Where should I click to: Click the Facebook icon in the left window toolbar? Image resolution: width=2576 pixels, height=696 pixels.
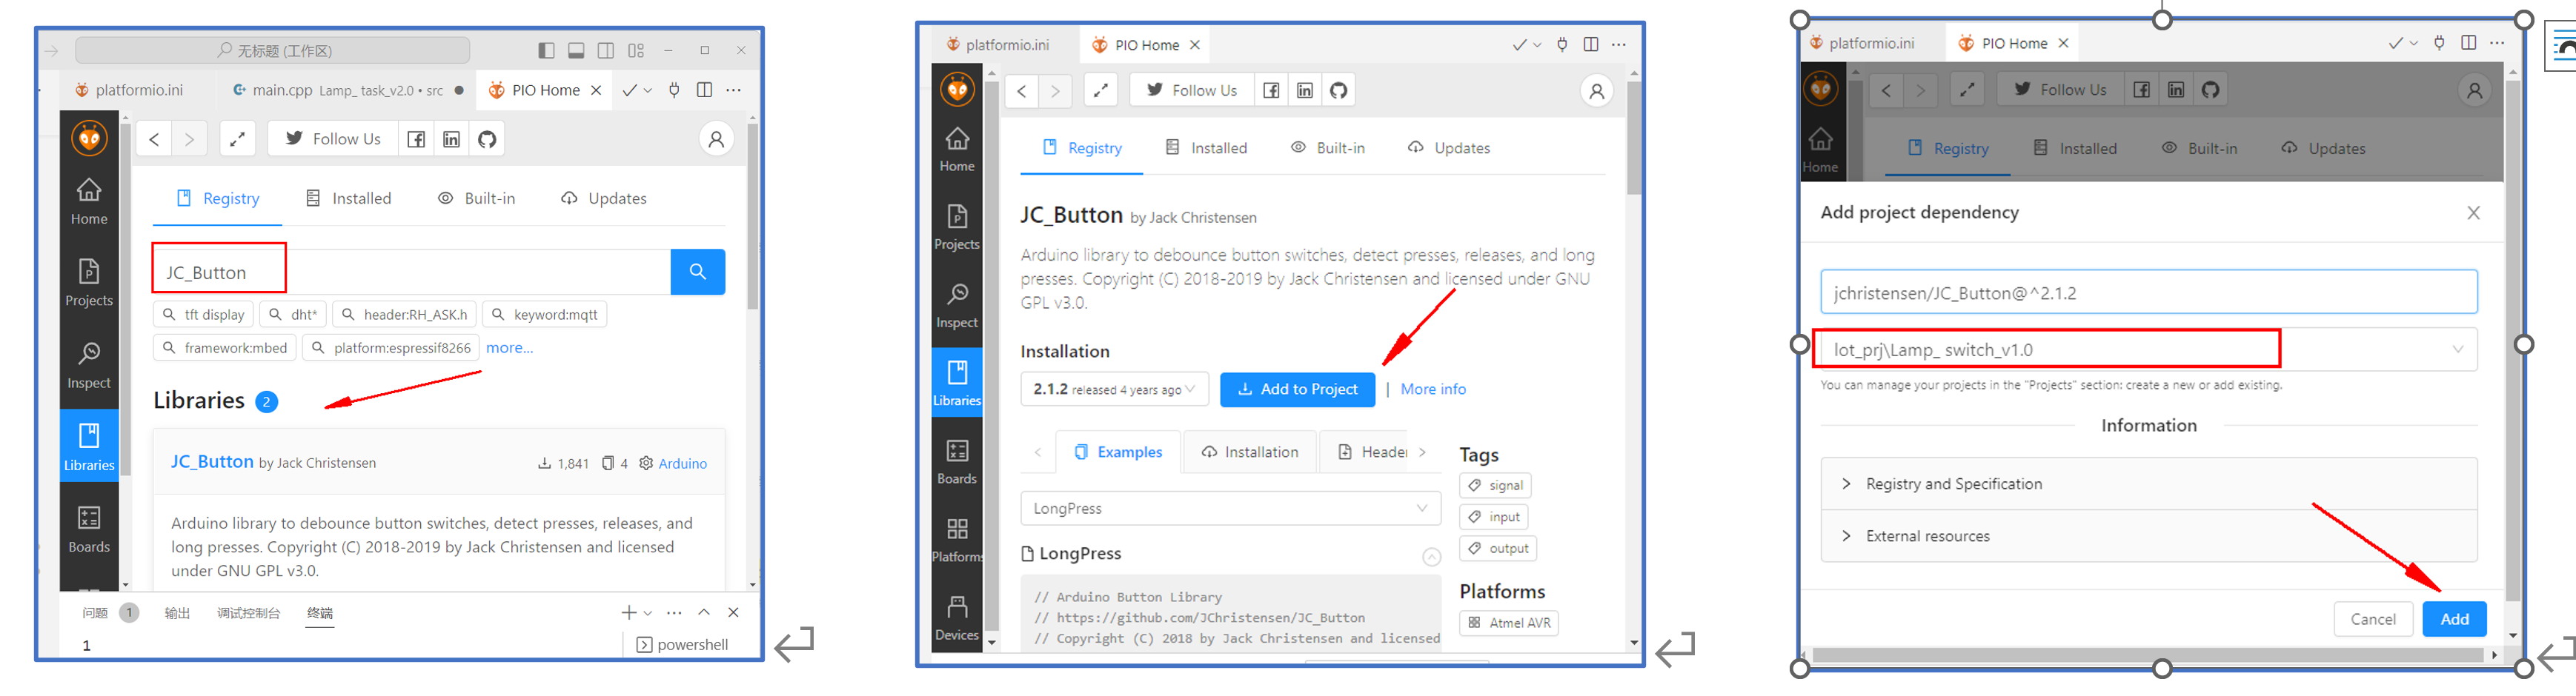pos(416,138)
